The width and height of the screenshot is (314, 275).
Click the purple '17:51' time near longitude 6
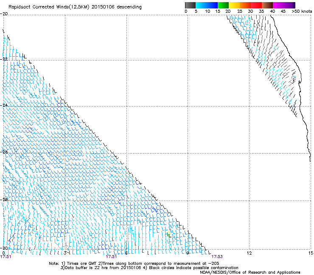pyautogui.click(x=111, y=257)
